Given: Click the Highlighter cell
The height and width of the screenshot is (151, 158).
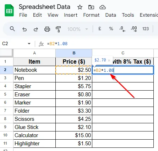Looking at the screenshot, I should click(x=34, y=144).
